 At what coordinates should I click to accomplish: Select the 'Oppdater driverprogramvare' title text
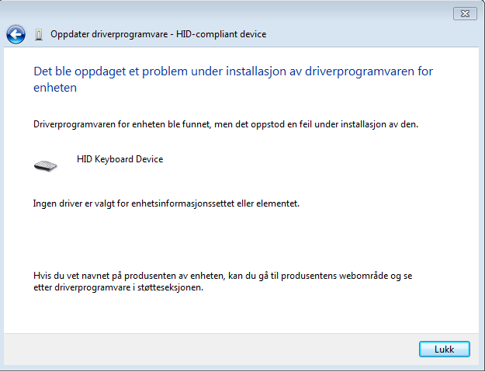pyautogui.click(x=109, y=34)
